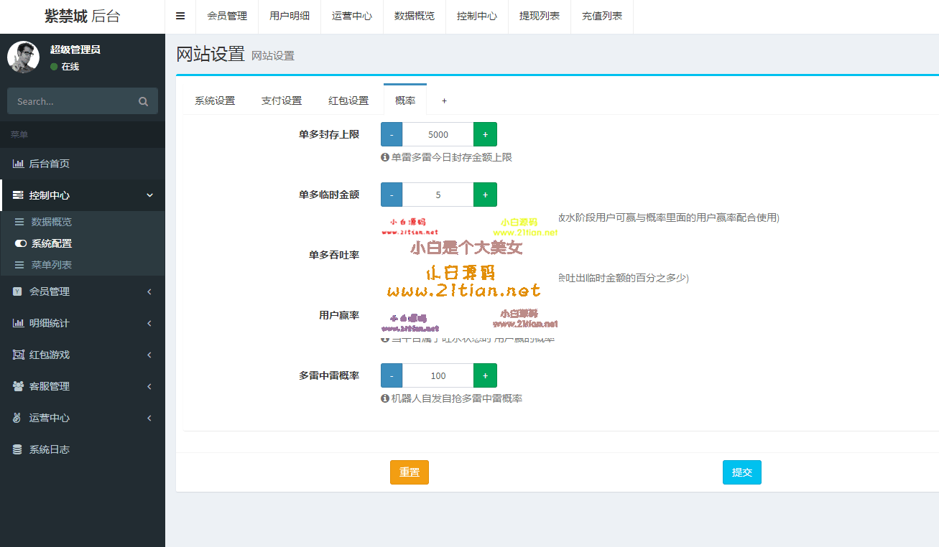This screenshot has height=547, width=939.
Task: Switch to the 红包设置 tab
Action: coord(348,100)
